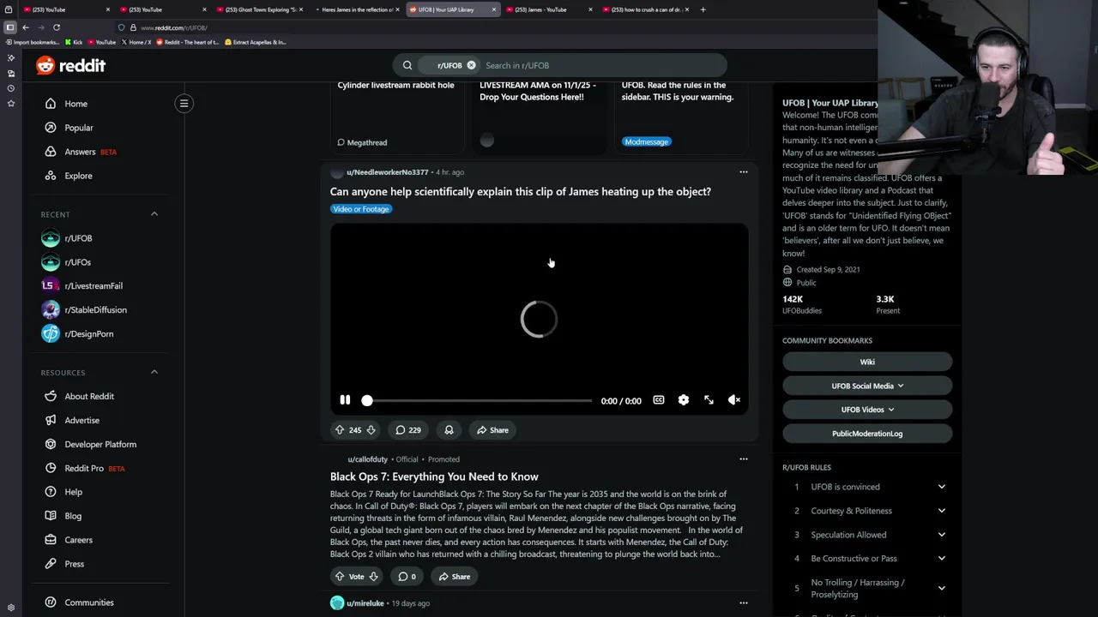
Task: Reload the page
Action: click(57, 27)
